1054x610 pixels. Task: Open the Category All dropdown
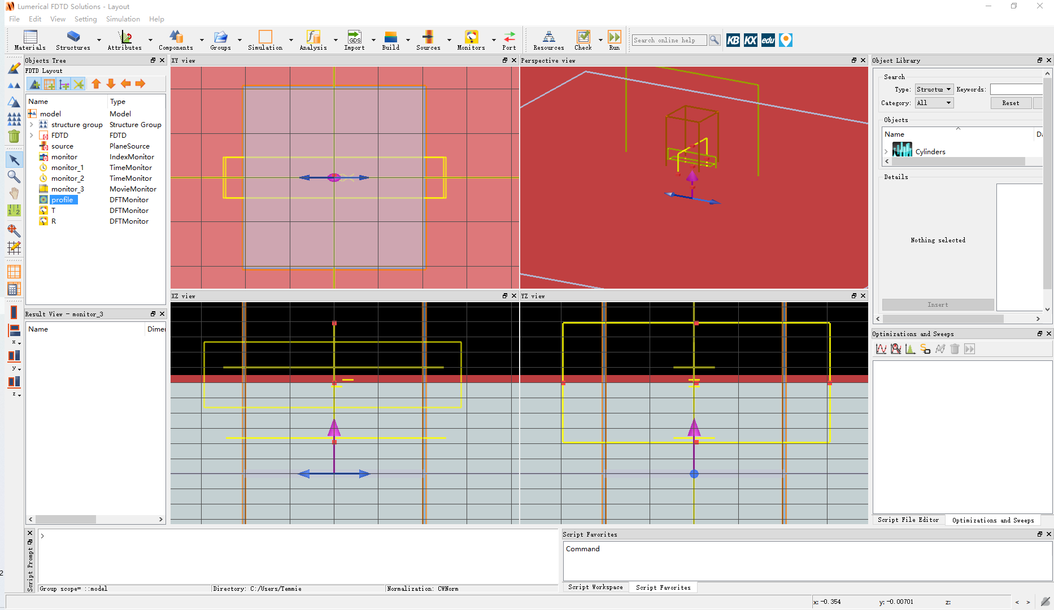pyautogui.click(x=934, y=103)
